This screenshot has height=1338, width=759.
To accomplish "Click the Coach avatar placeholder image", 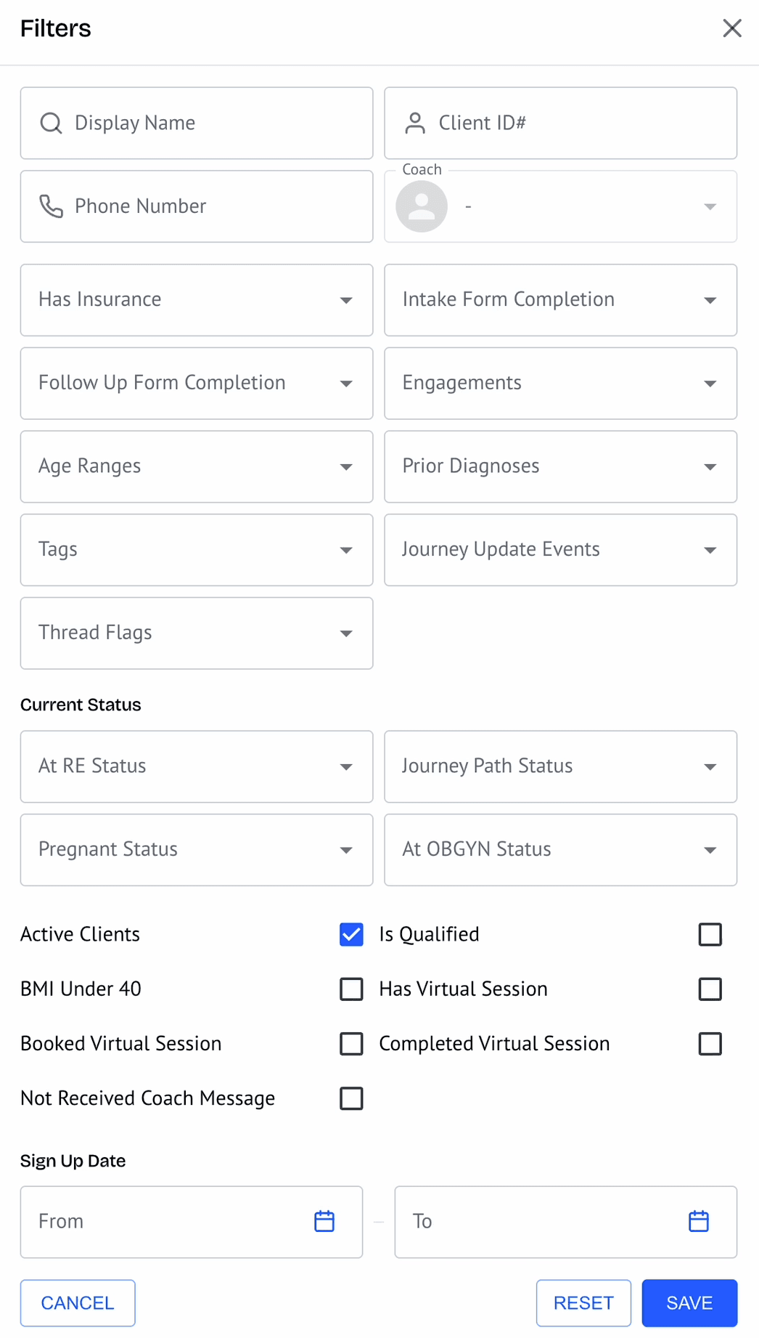I will [x=422, y=206].
